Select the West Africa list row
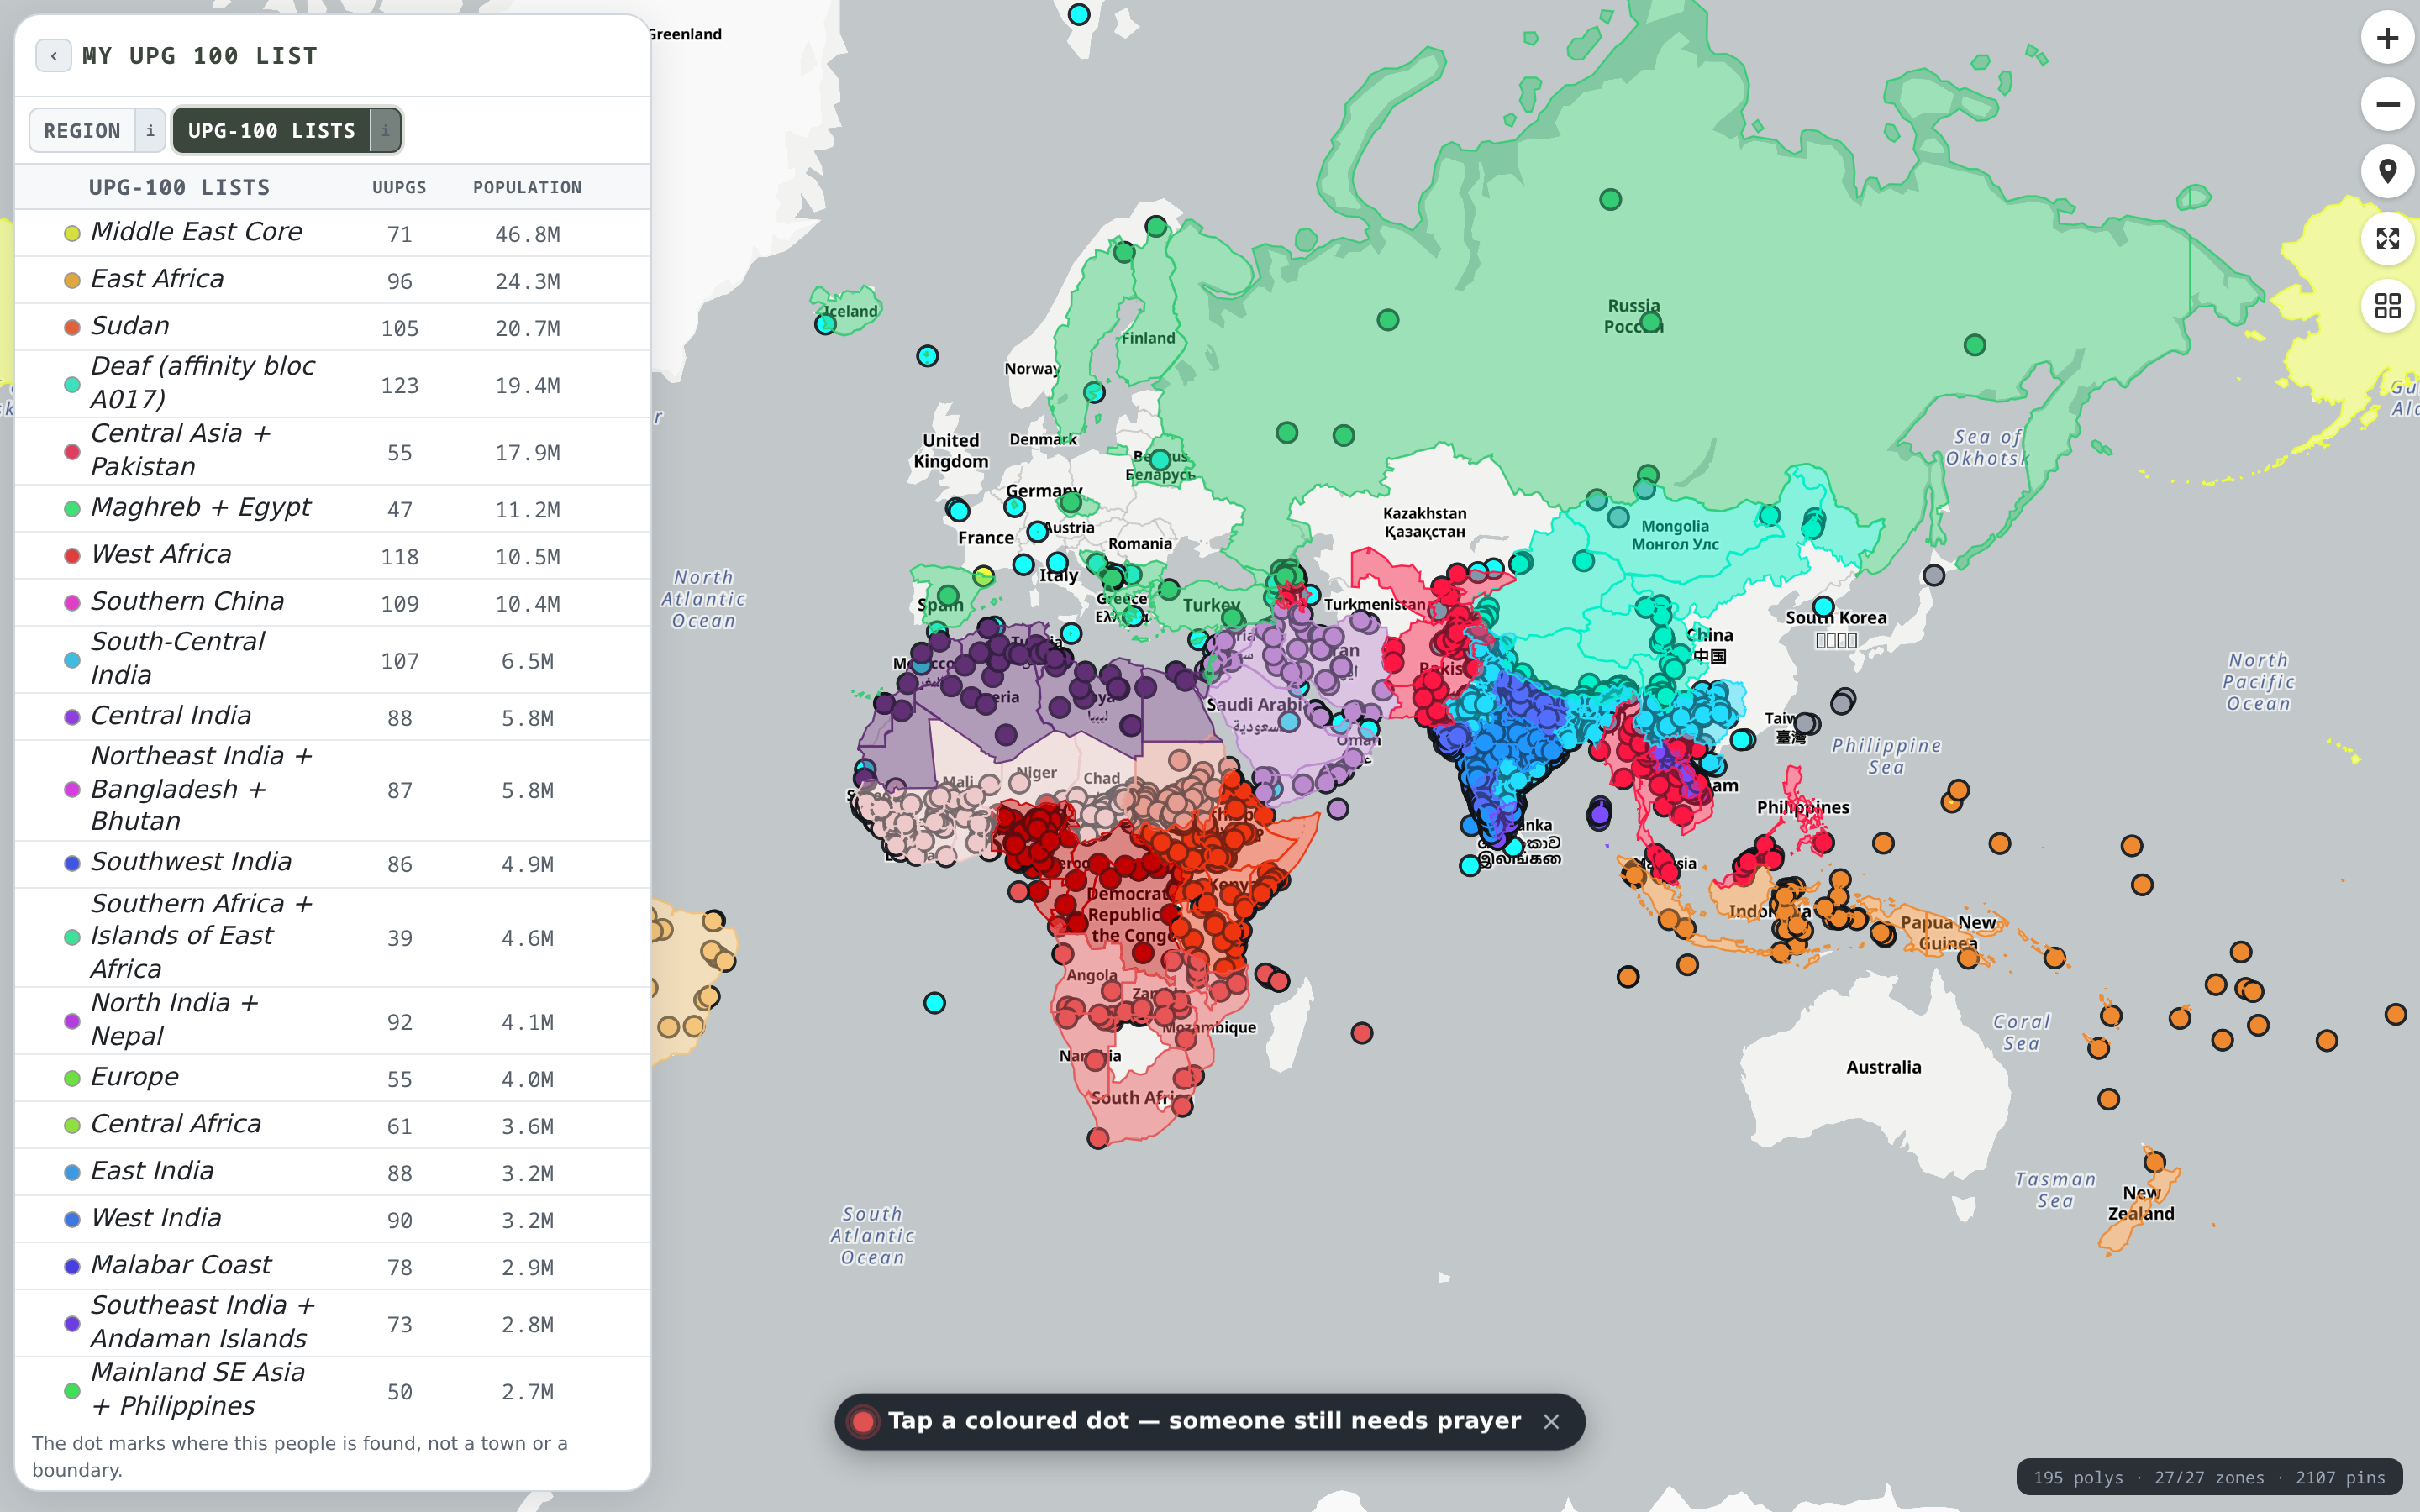The image size is (2420, 1512). [333, 555]
